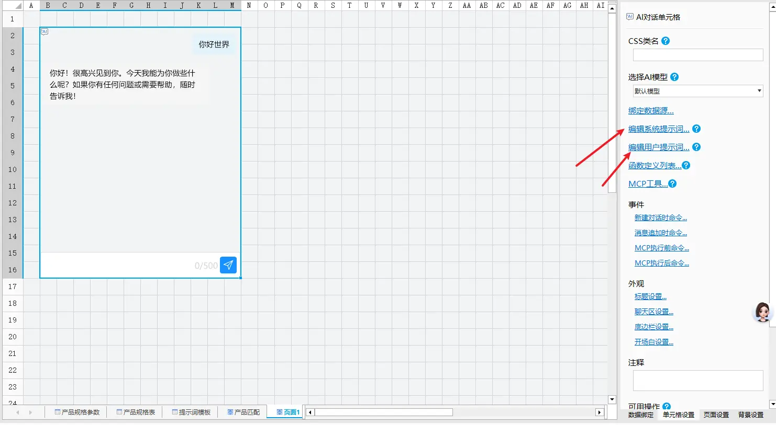This screenshot has width=776, height=425.
Task: Open the 开场白设置 appearance link
Action: coord(654,342)
